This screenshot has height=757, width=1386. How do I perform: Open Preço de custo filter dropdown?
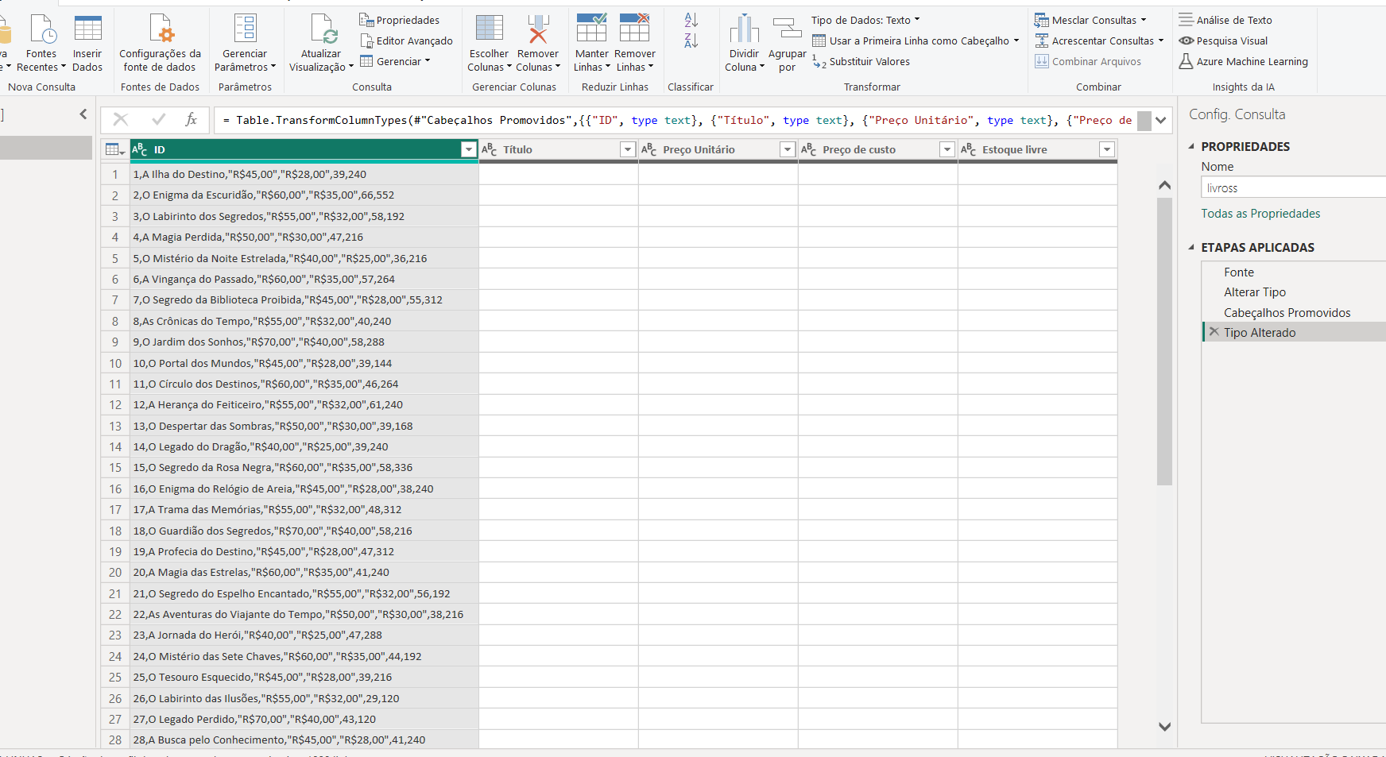(x=947, y=149)
